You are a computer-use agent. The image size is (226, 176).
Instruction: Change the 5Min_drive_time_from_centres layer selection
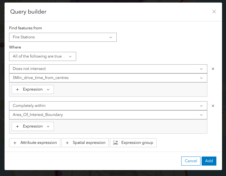click(108, 78)
